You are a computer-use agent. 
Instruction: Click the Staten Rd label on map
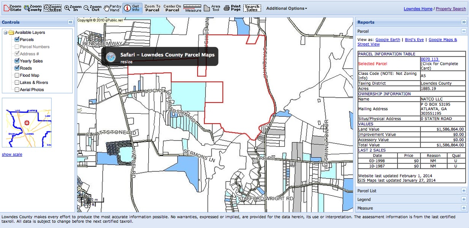(265, 63)
